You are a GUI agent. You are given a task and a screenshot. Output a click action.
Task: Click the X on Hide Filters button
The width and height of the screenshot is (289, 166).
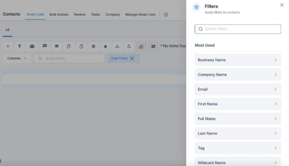132,58
